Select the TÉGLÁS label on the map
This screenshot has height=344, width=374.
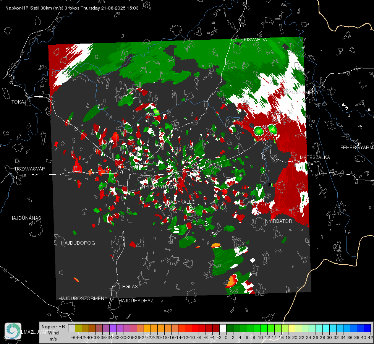[129, 286]
